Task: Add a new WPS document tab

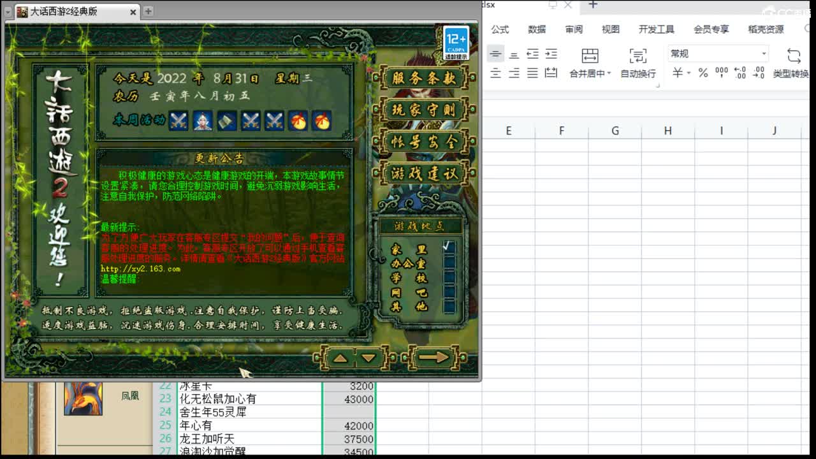Action: (593, 5)
